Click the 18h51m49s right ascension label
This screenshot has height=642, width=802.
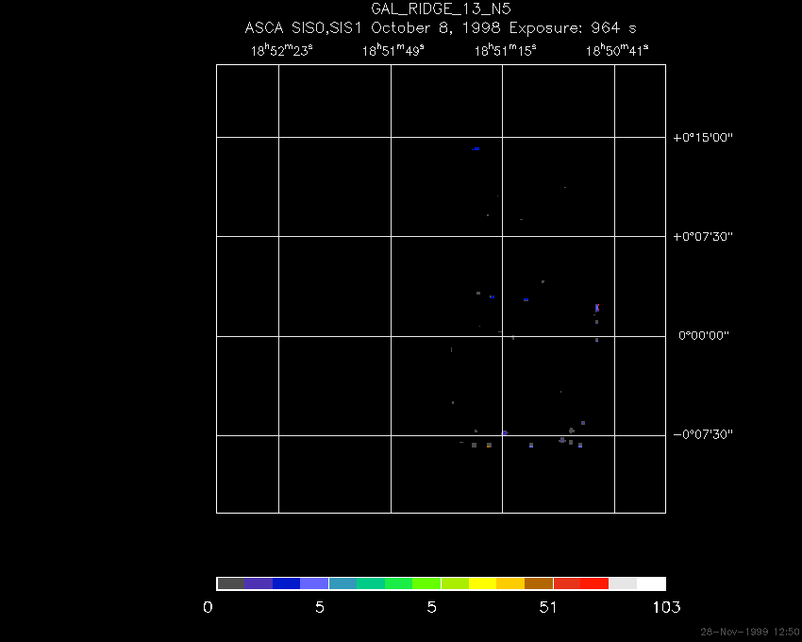coord(393,50)
